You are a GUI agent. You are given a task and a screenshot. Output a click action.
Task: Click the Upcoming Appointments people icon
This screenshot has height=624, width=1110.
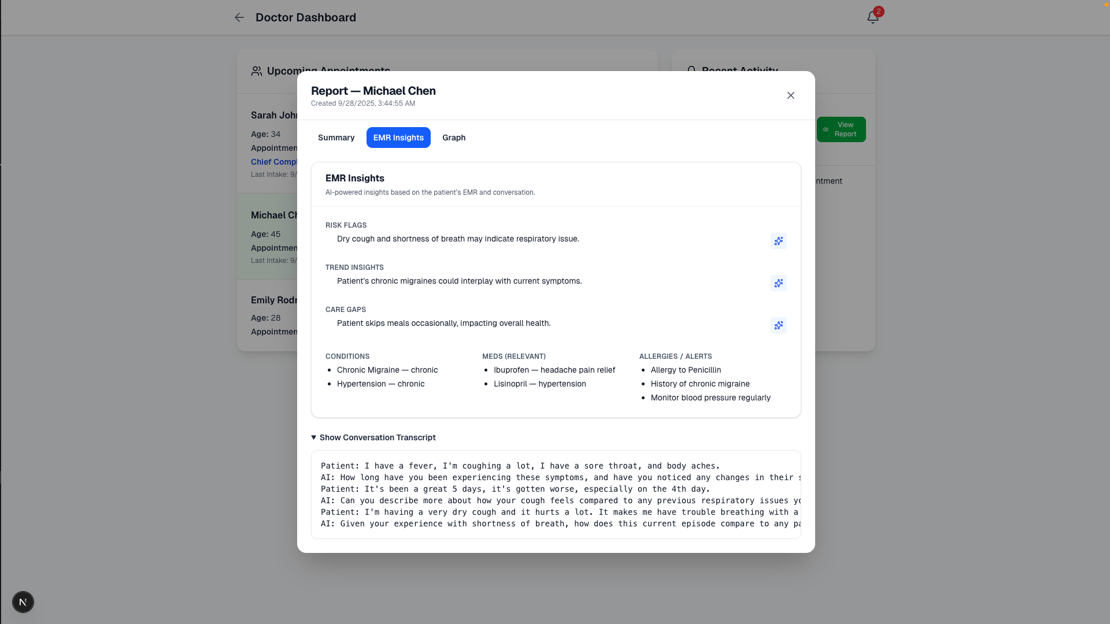click(257, 71)
